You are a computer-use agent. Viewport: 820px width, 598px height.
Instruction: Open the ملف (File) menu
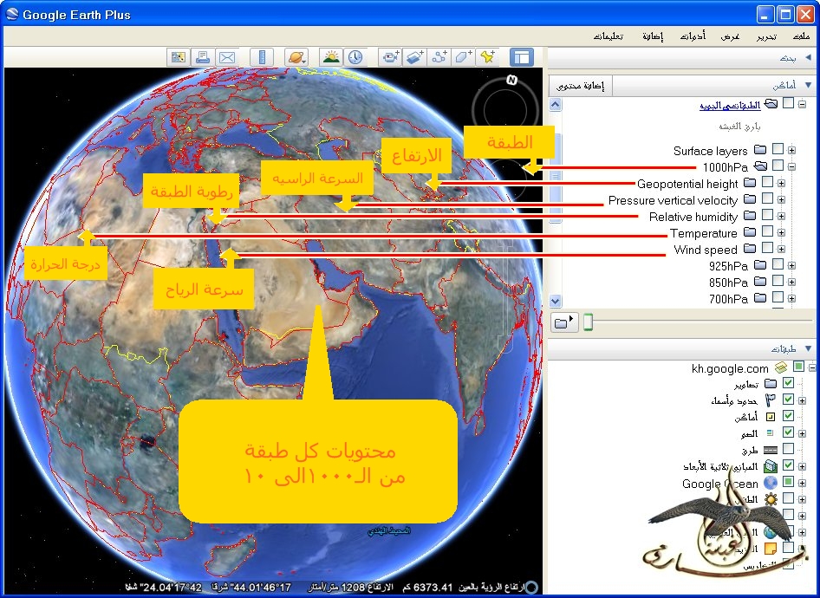tap(801, 36)
